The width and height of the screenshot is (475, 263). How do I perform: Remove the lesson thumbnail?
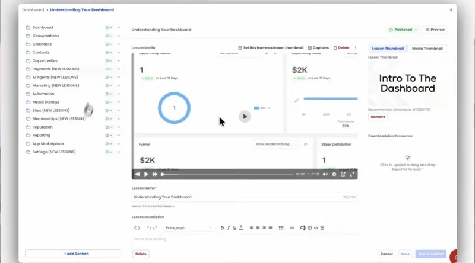pos(378,117)
